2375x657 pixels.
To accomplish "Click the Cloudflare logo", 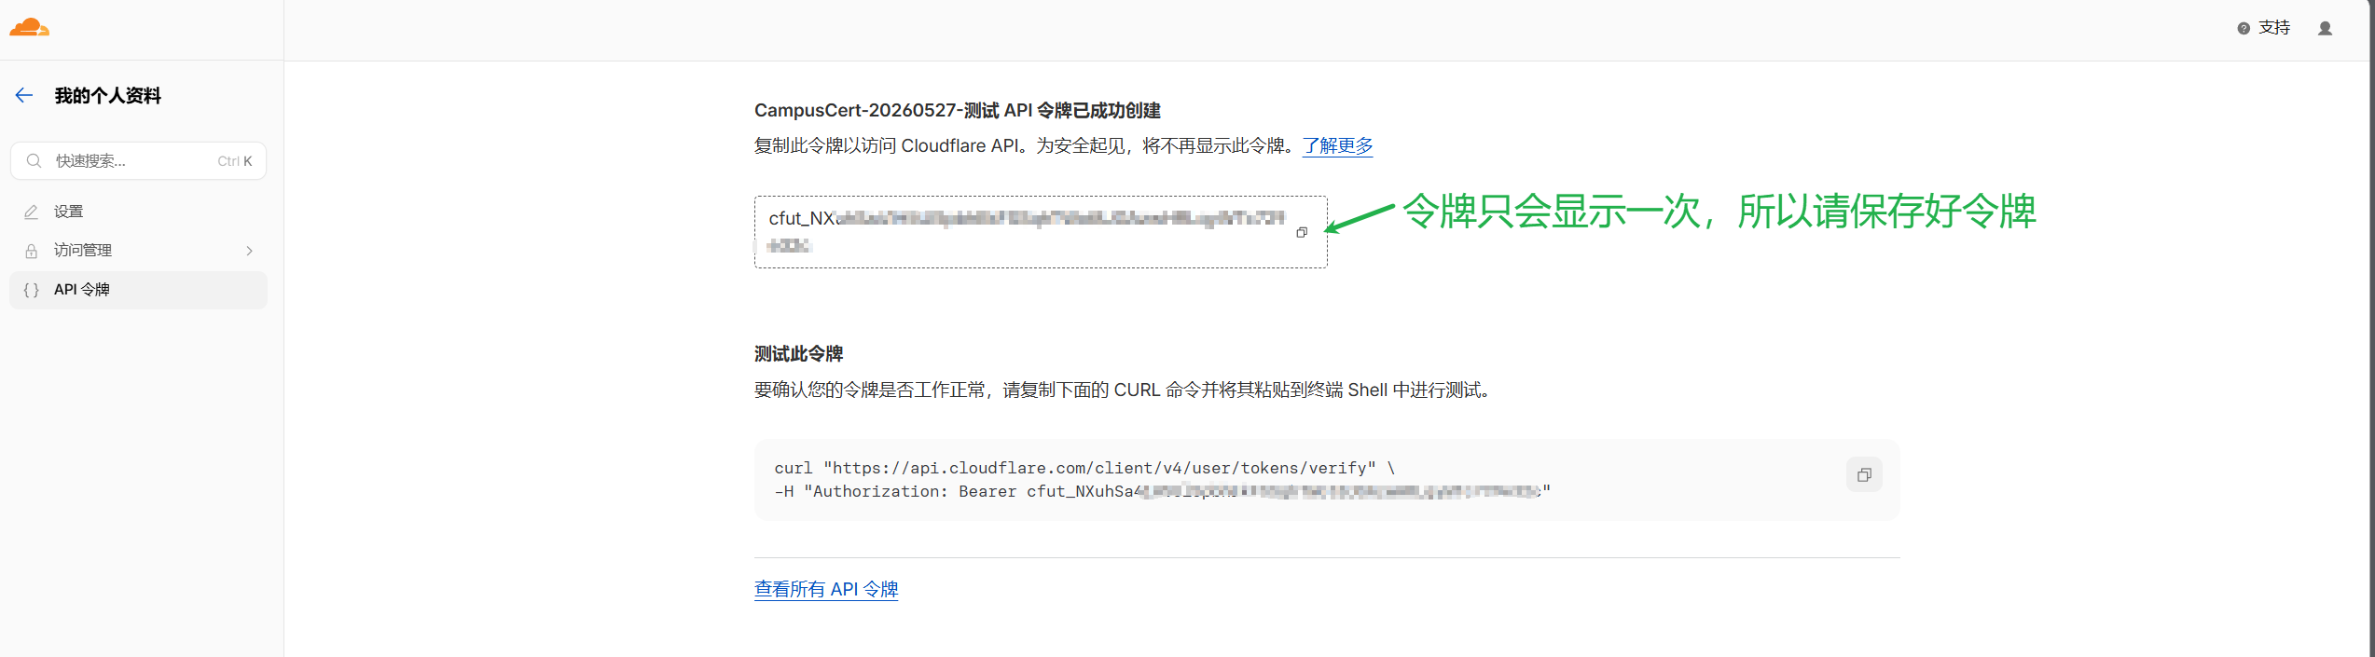I will [29, 28].
